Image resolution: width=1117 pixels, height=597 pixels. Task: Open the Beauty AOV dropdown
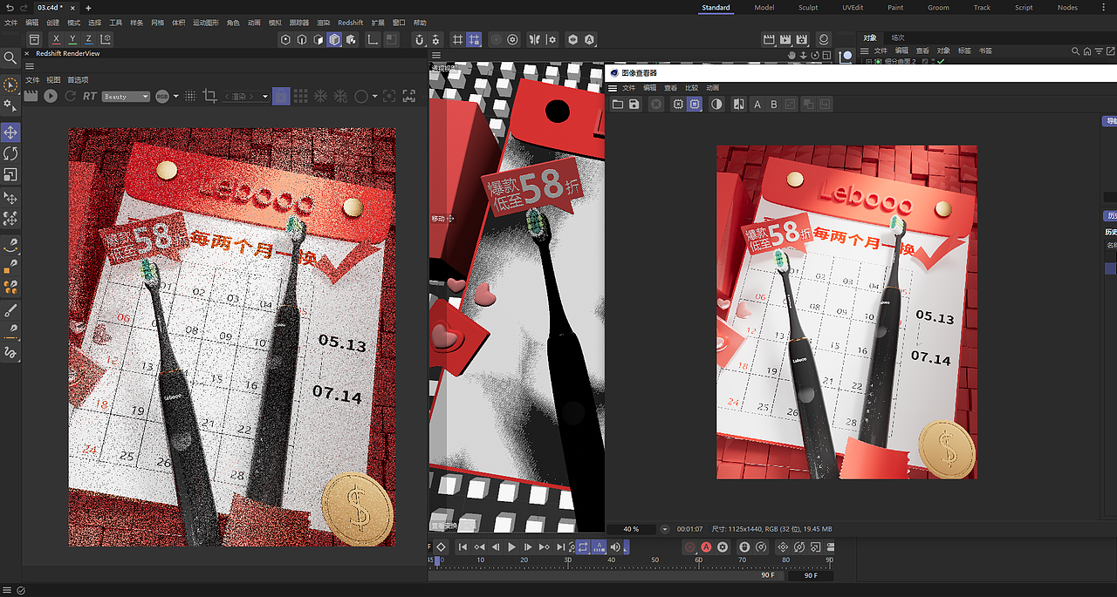127,96
